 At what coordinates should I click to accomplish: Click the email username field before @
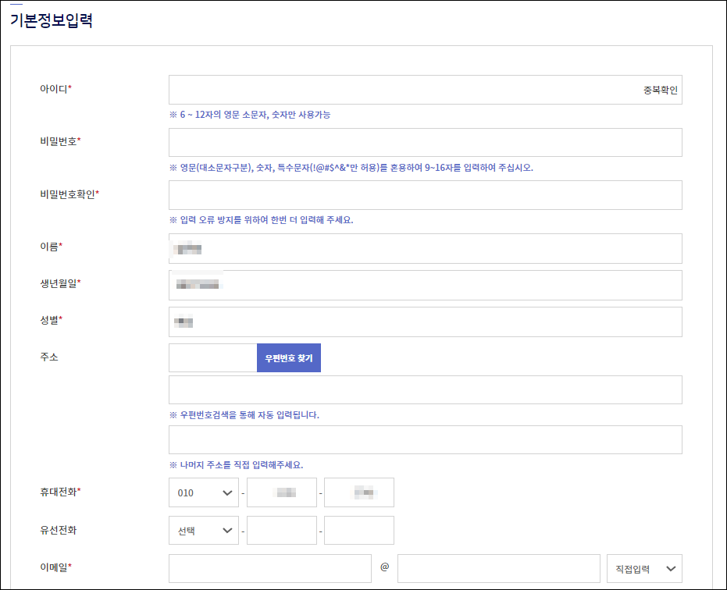[269, 568]
